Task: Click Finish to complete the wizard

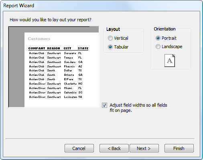Action: click(x=179, y=148)
